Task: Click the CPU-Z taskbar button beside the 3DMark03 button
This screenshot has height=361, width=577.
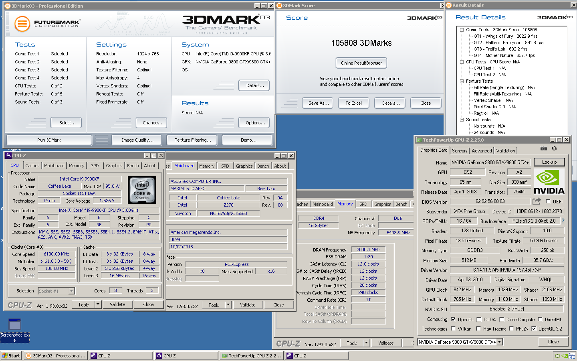Action: (x=121, y=356)
